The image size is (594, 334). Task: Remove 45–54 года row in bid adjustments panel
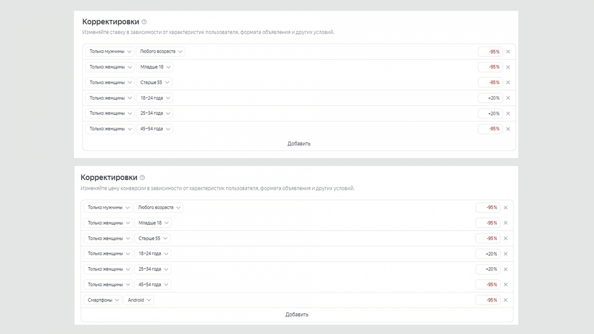click(x=508, y=129)
